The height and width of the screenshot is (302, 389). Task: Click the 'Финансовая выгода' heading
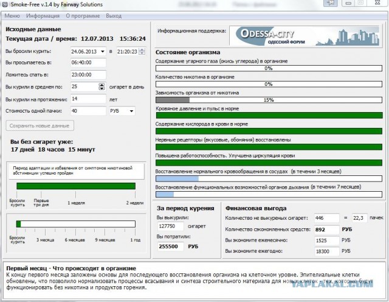(x=256, y=208)
